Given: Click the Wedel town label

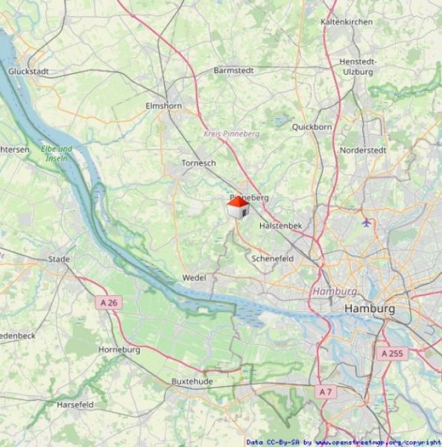Looking at the screenshot, I should [194, 278].
